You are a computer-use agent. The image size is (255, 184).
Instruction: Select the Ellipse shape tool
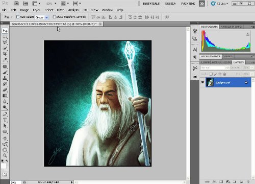tap(5, 131)
